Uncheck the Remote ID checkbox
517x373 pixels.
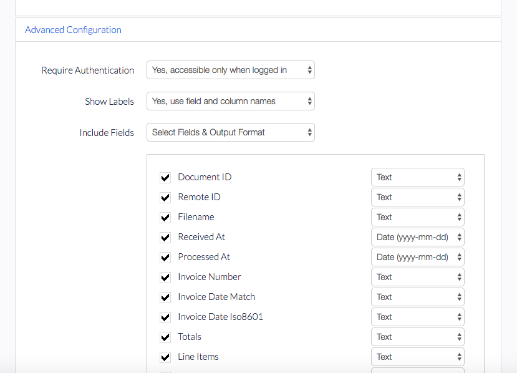click(x=165, y=198)
